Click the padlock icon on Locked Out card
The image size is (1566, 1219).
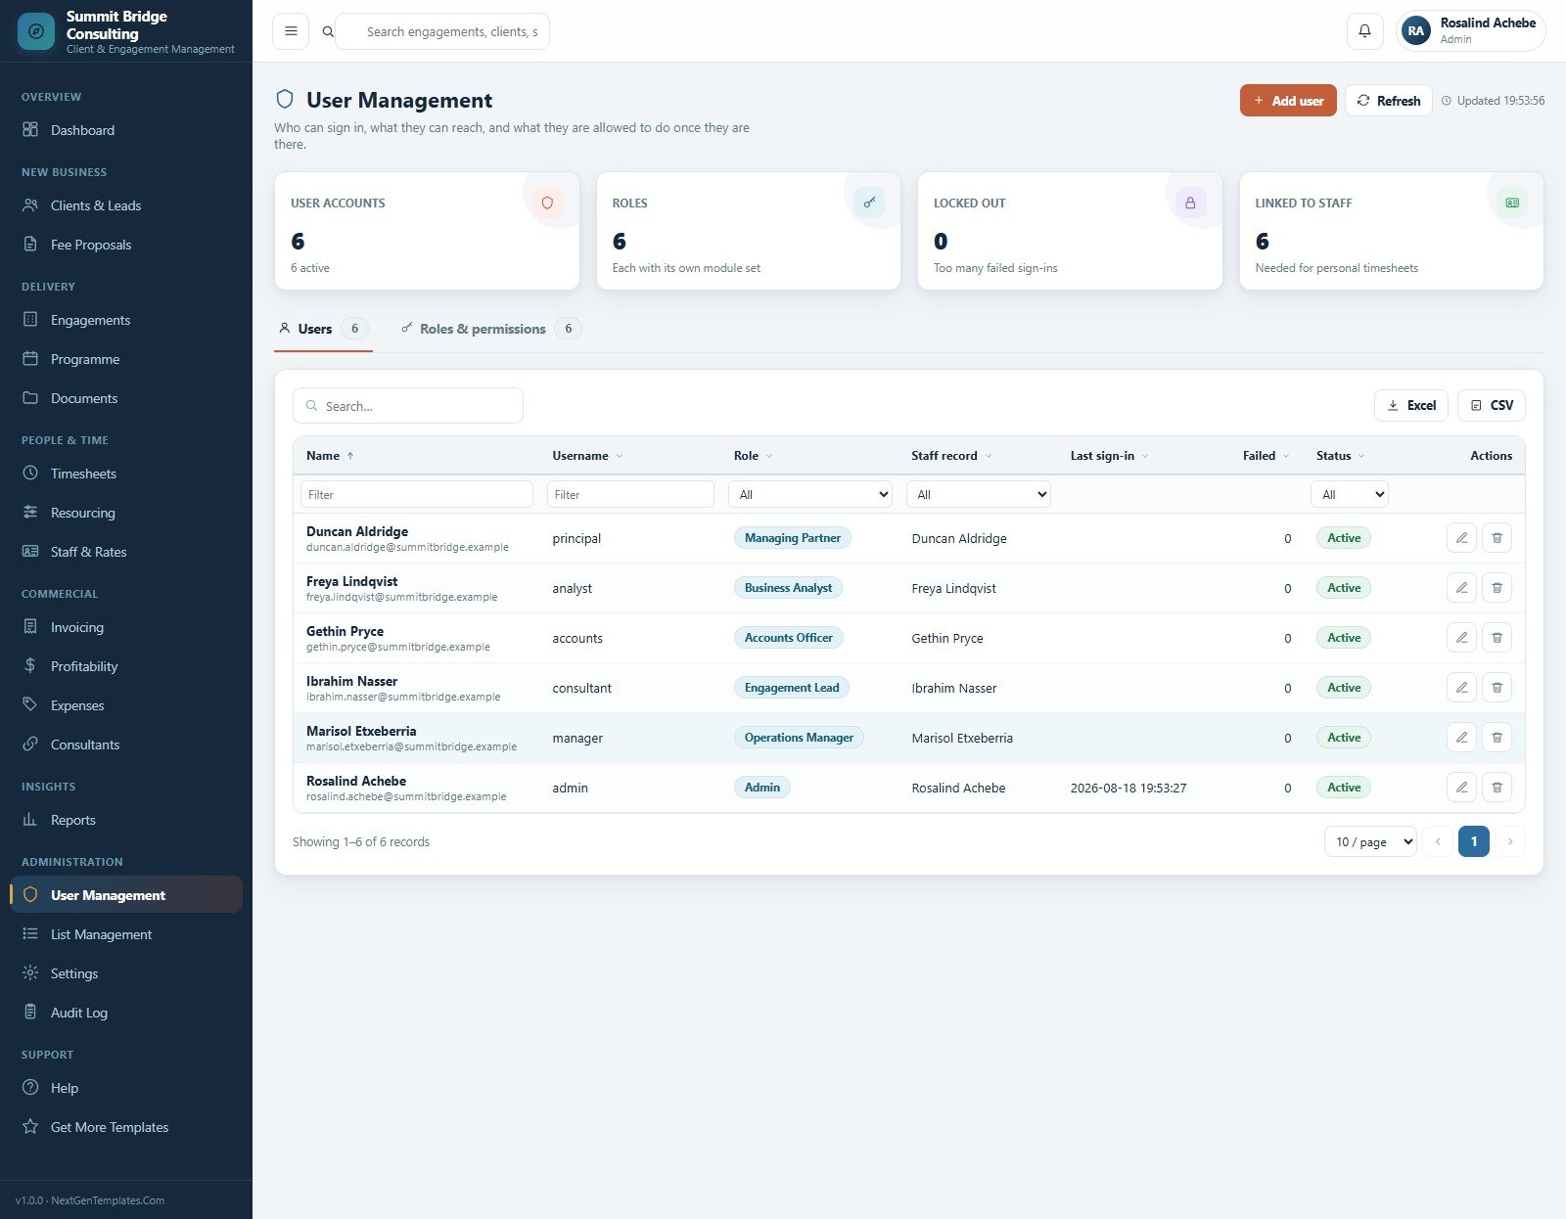click(x=1190, y=203)
